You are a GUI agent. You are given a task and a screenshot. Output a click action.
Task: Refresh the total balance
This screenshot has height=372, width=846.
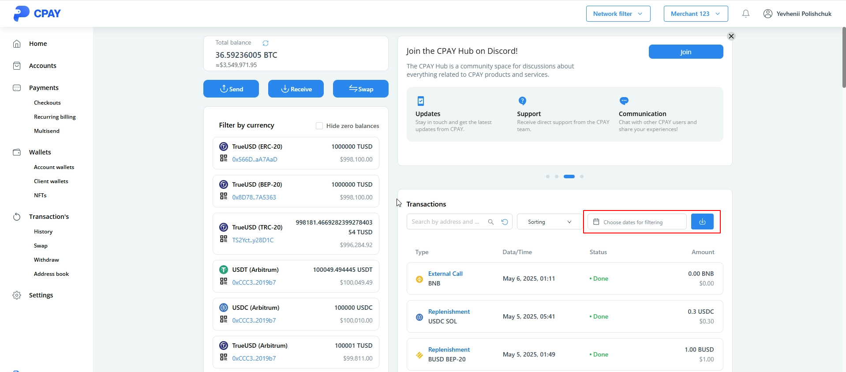click(x=266, y=43)
